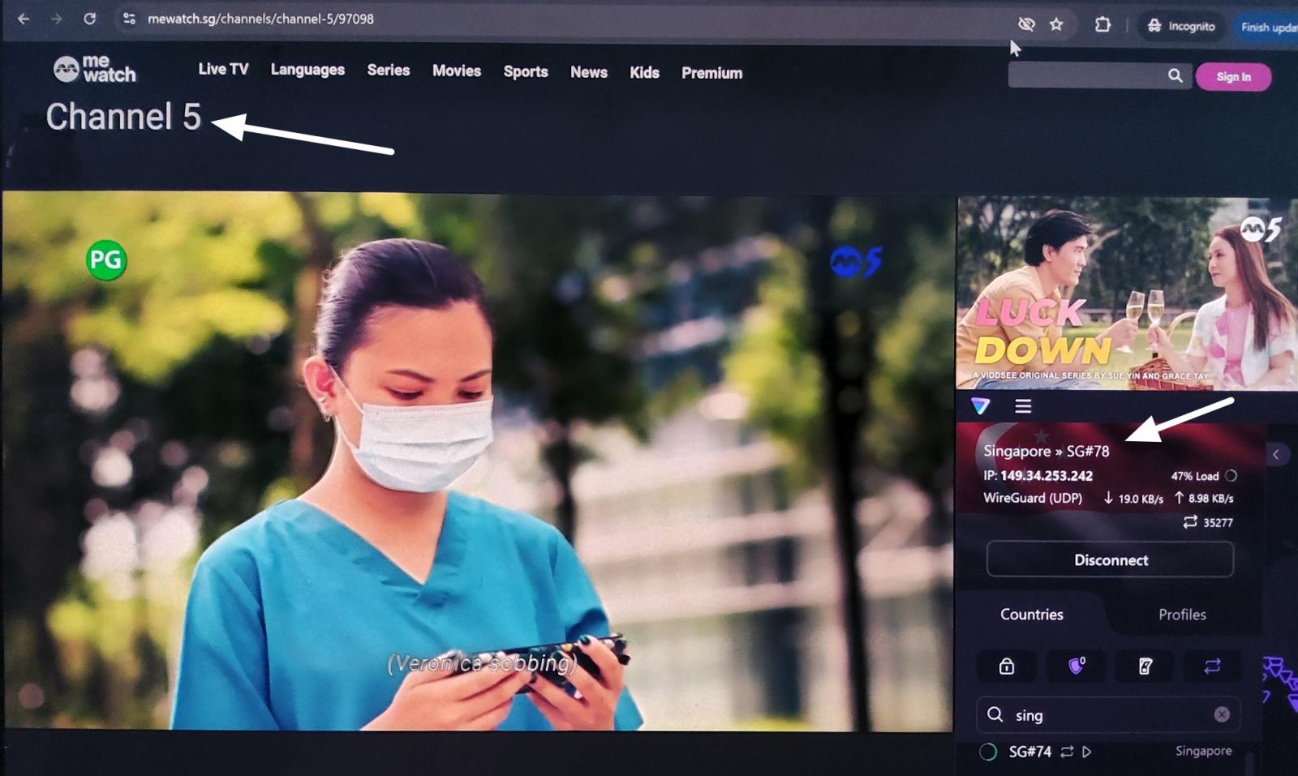Image resolution: width=1298 pixels, height=776 pixels.
Task: Click the Proton VPN logo icon
Action: coord(981,406)
